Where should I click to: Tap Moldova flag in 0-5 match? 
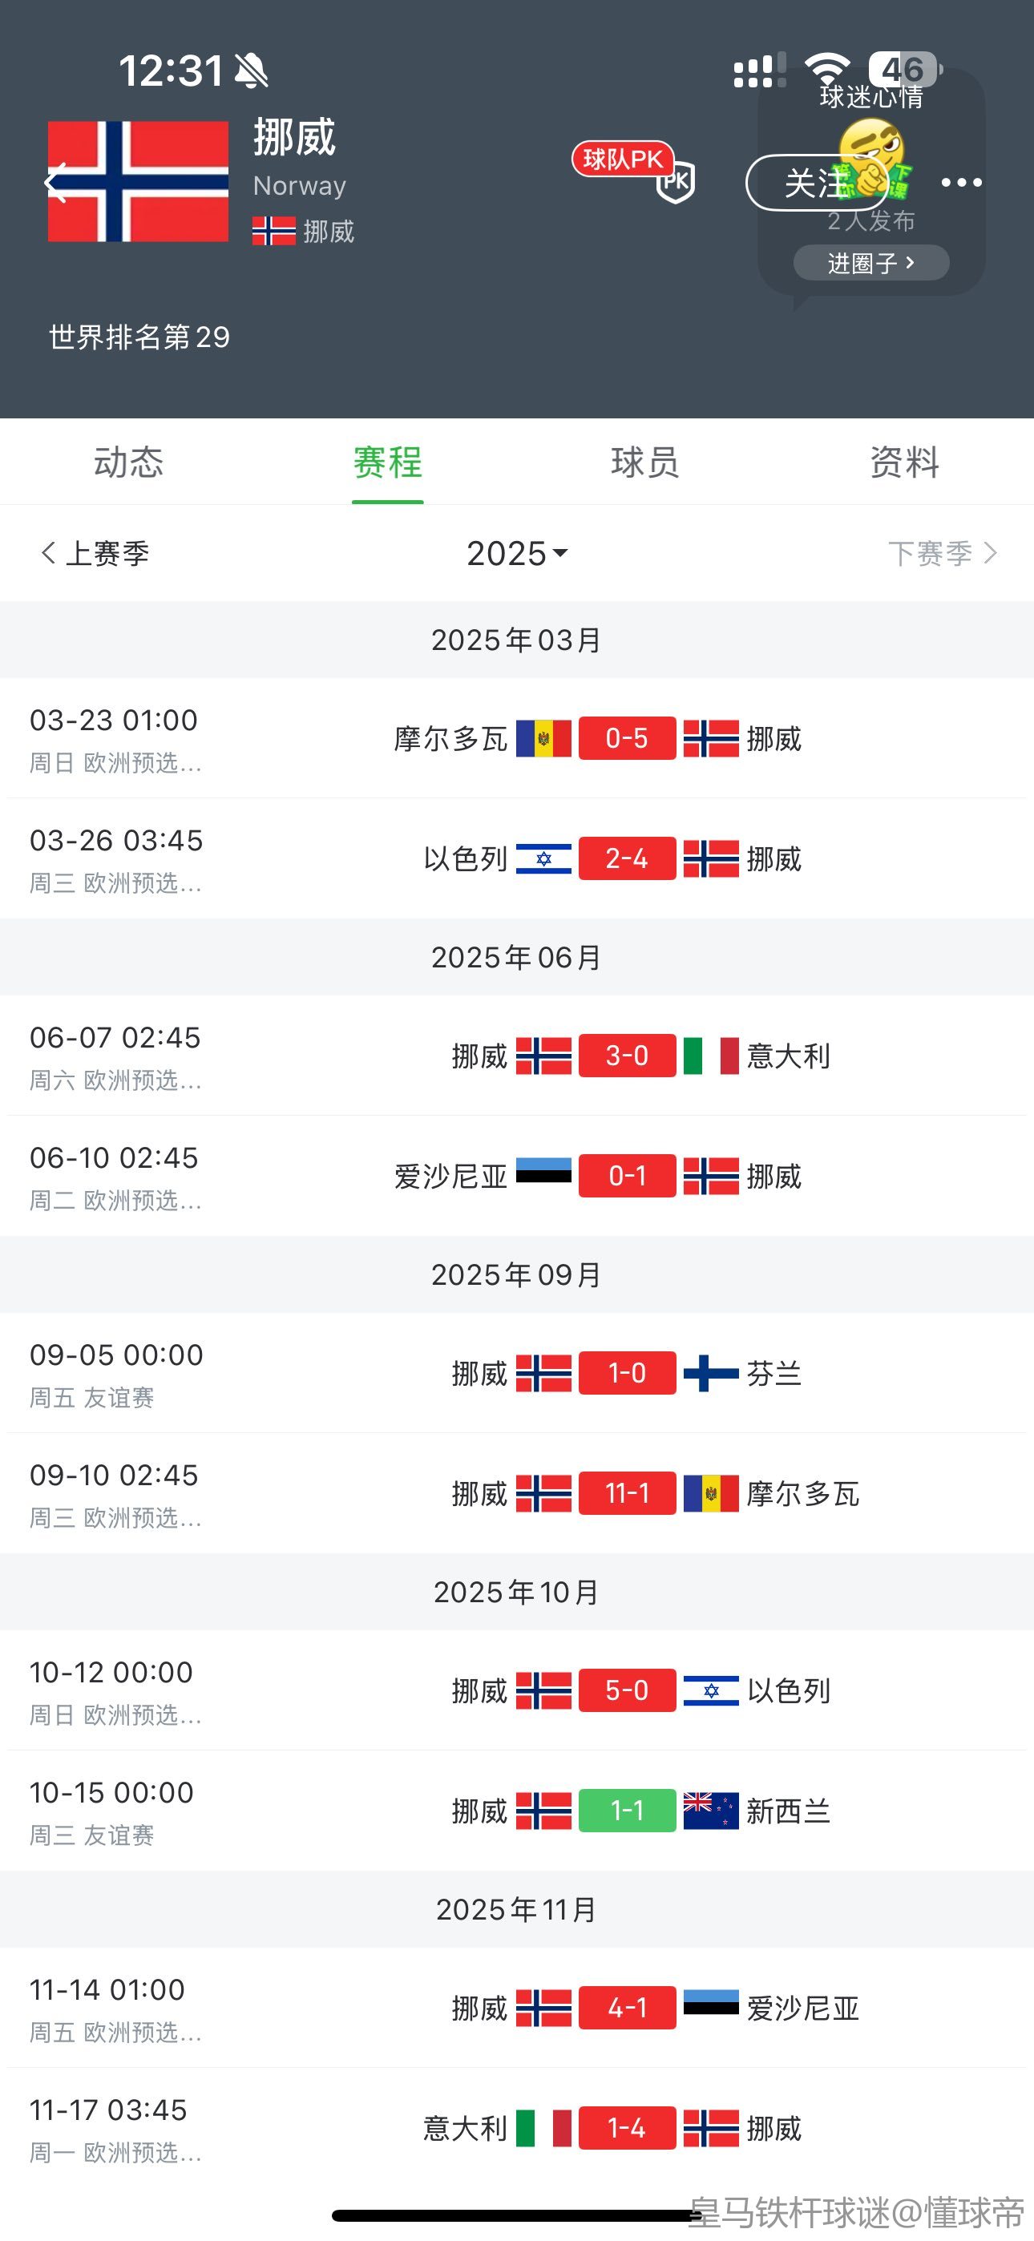coord(543,739)
